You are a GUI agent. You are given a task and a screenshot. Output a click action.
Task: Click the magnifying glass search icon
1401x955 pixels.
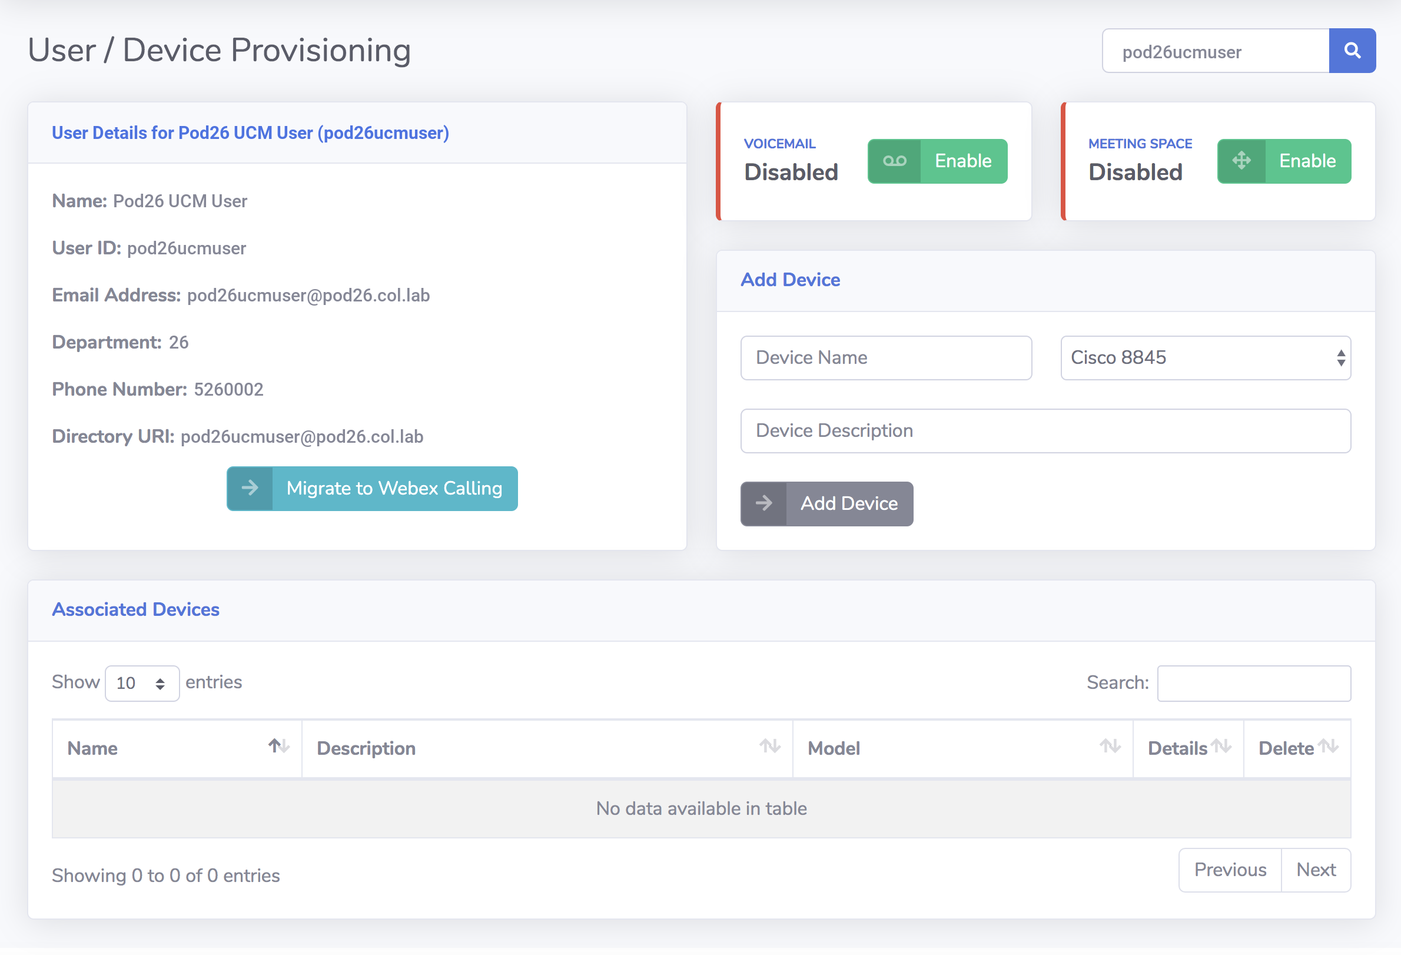(1352, 51)
